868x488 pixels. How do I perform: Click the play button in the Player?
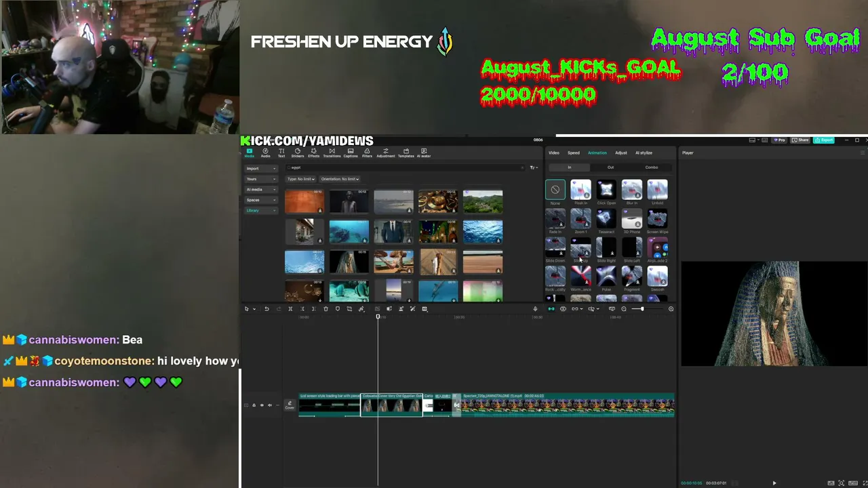coord(774,483)
